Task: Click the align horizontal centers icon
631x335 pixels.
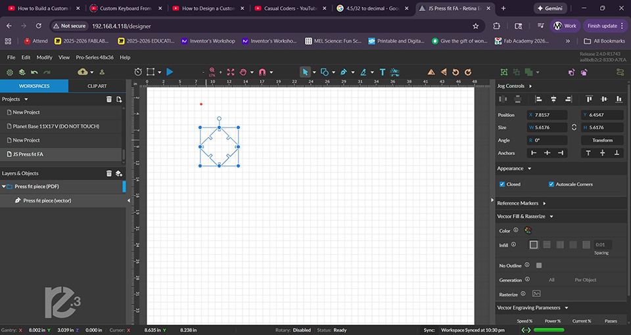Action: point(553,99)
